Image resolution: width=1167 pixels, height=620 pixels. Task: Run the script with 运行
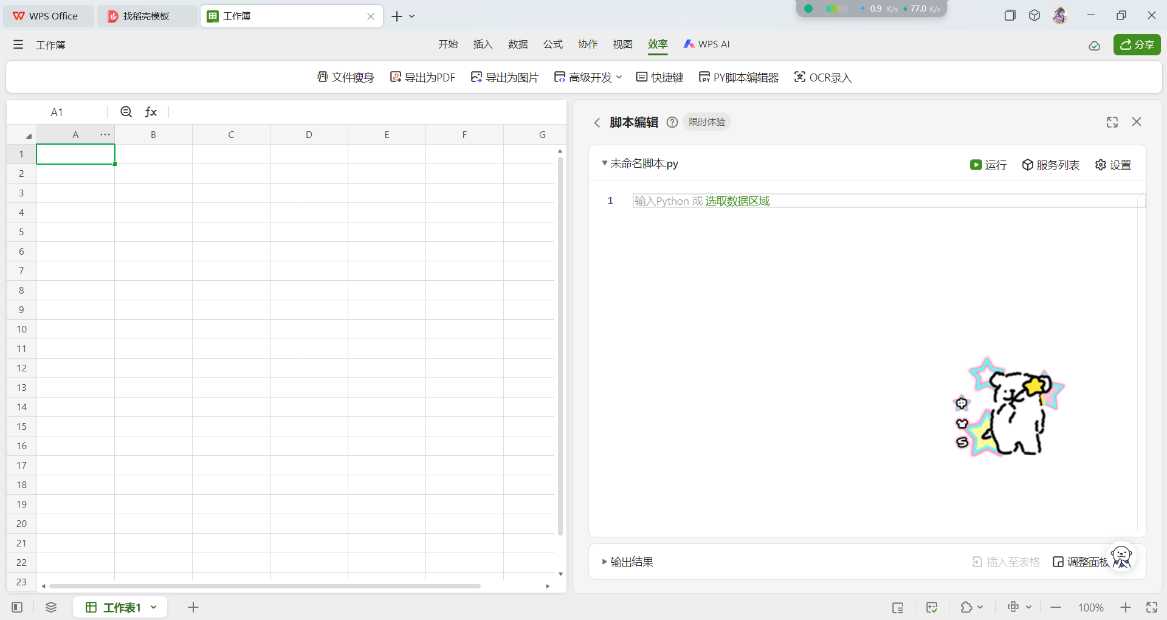point(988,165)
